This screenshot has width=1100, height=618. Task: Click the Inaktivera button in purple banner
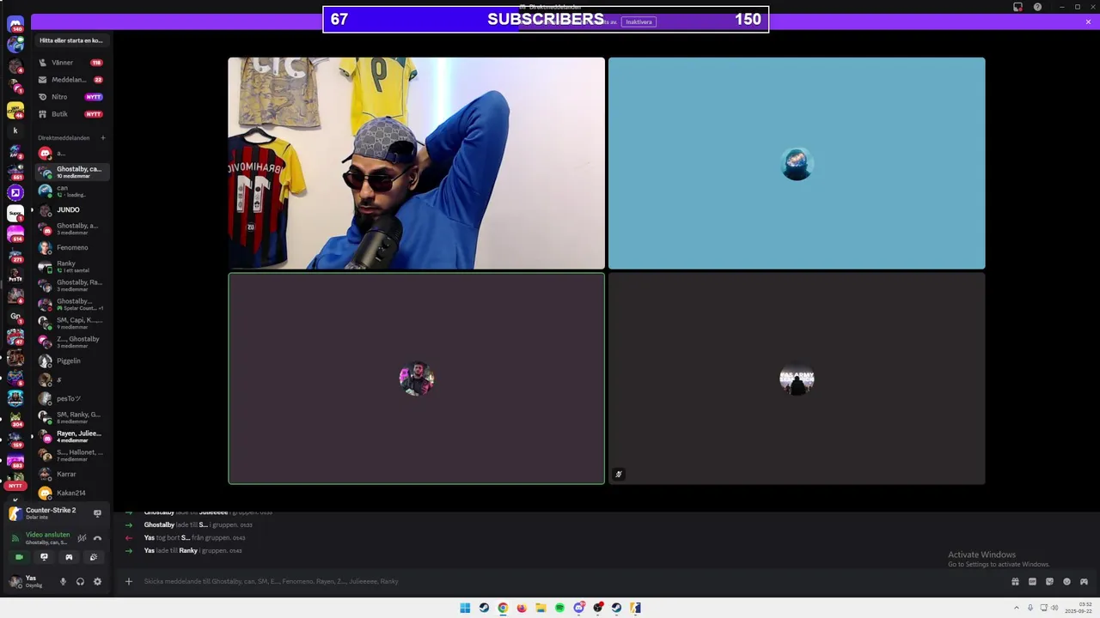(x=639, y=21)
